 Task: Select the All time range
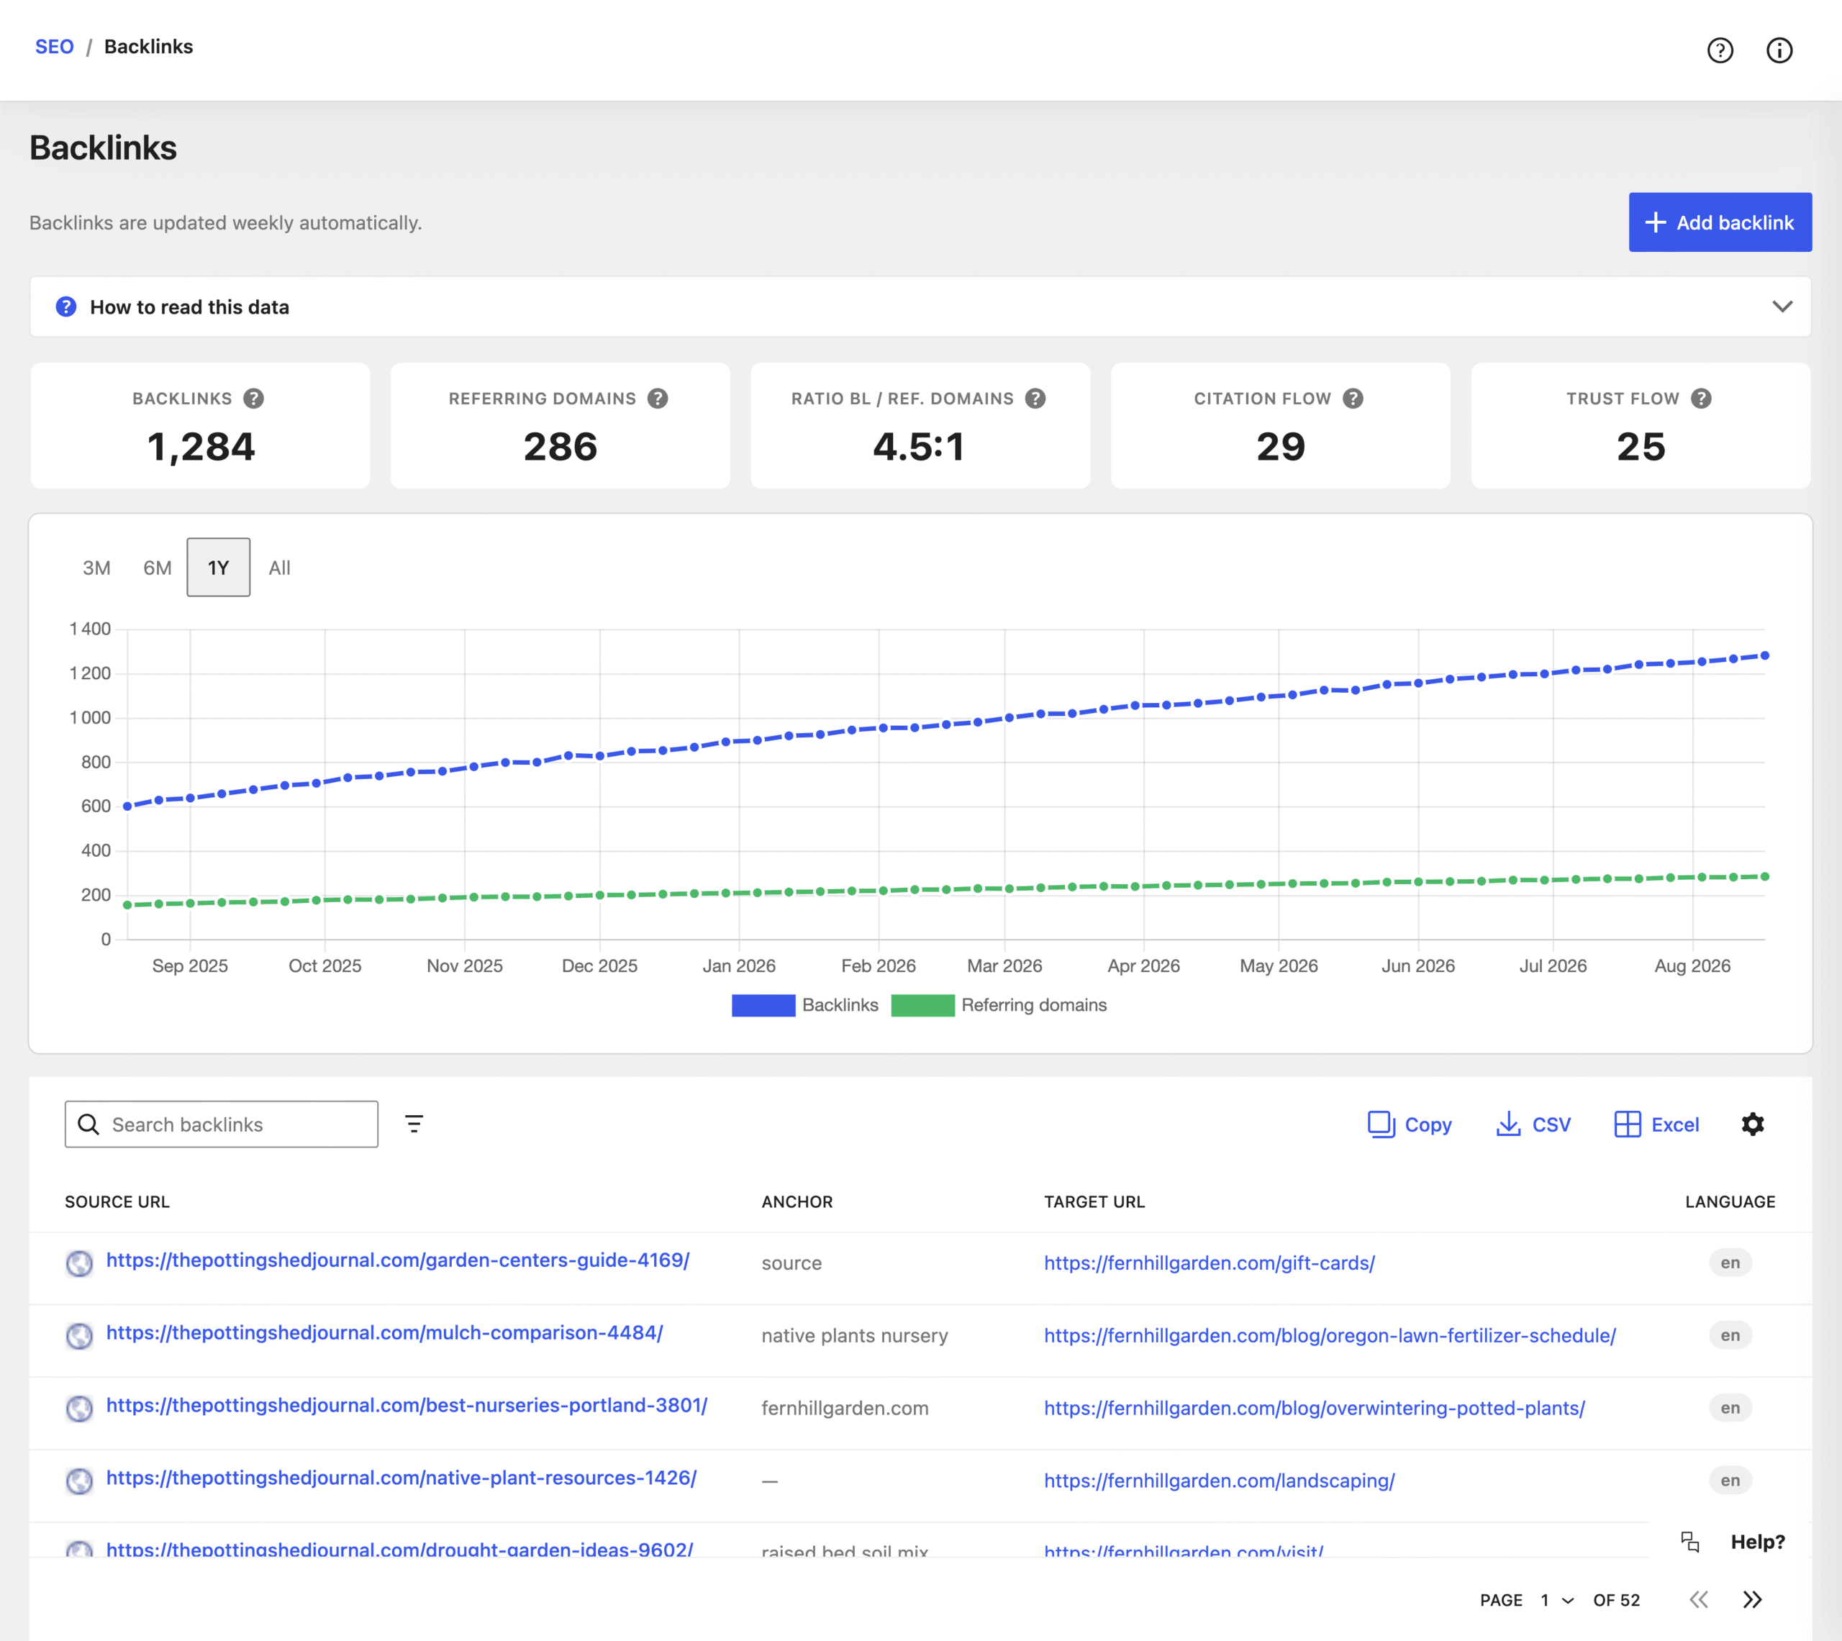[279, 568]
